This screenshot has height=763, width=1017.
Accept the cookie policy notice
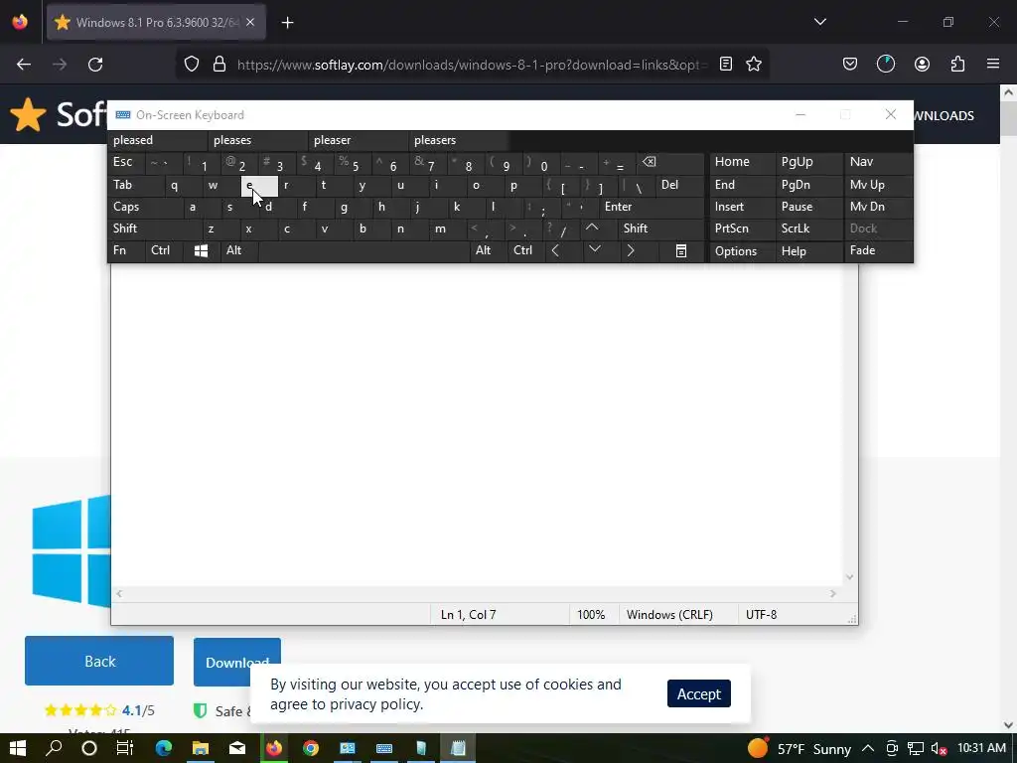(x=698, y=693)
